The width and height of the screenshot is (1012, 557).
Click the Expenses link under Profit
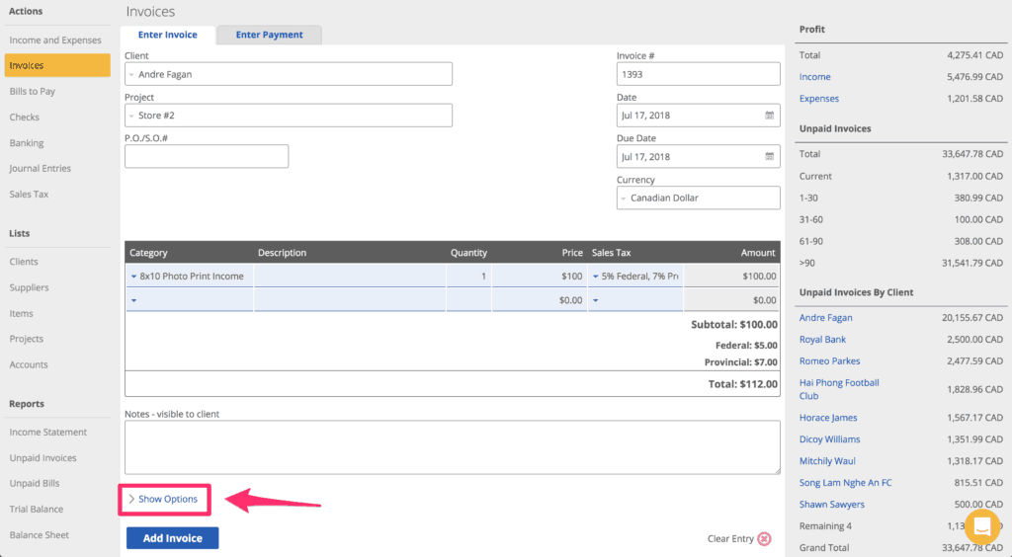pos(819,99)
